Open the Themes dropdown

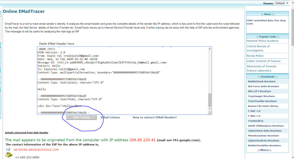282,3
